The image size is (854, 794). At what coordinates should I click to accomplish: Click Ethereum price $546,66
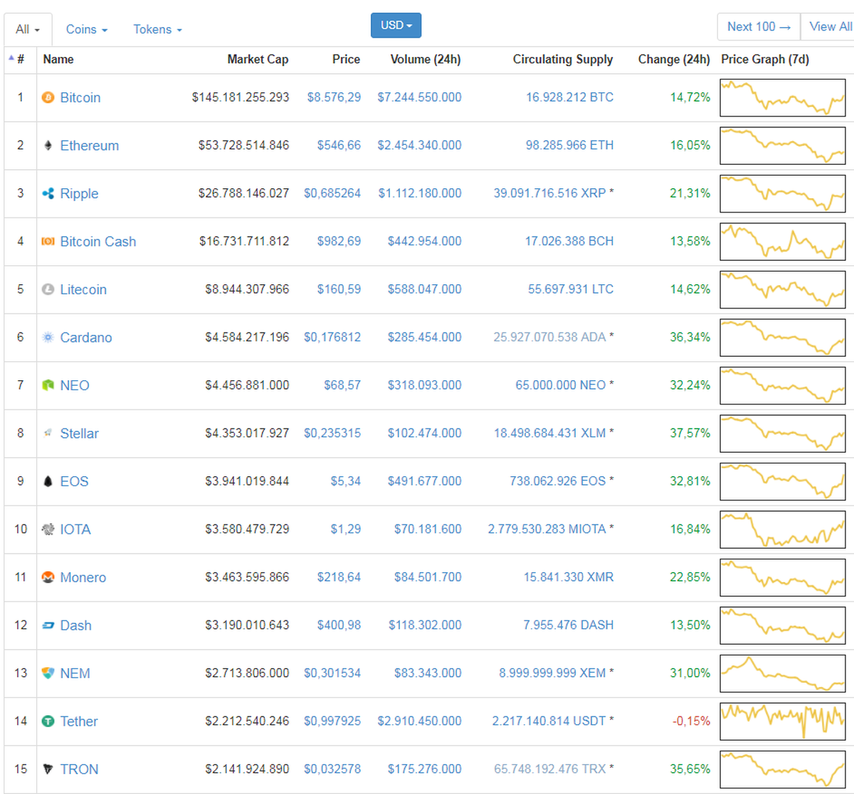coord(339,145)
